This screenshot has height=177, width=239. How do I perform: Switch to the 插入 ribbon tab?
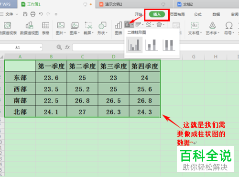(157, 14)
